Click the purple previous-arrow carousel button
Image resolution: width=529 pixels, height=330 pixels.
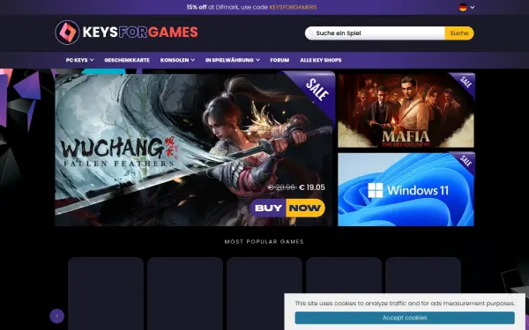click(x=56, y=316)
